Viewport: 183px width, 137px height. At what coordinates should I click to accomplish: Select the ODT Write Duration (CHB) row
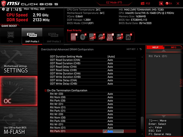(93, 77)
